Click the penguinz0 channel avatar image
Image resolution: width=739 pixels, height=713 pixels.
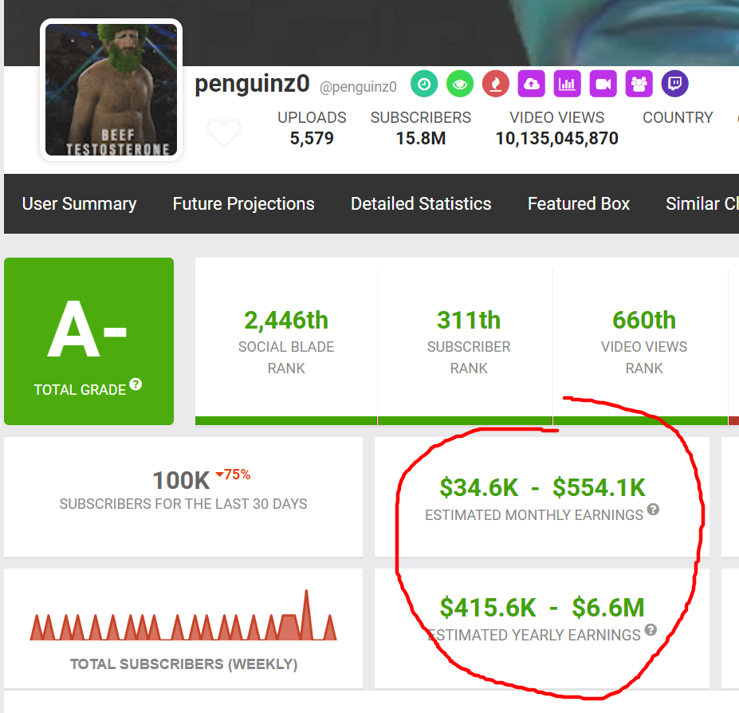[x=111, y=89]
